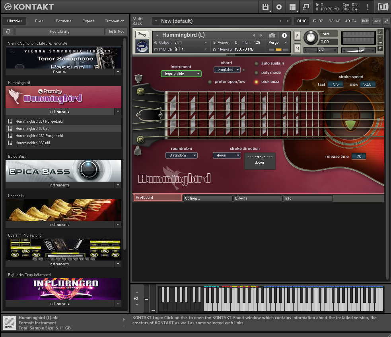Click the Native Instruments NI logo
The height and width of the screenshot is (337, 391).
click(383, 7)
